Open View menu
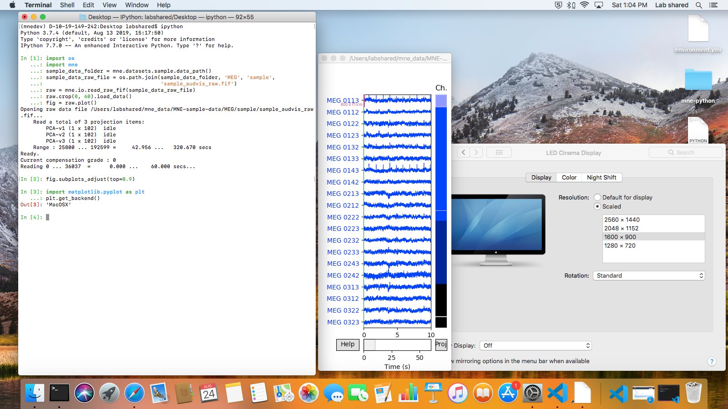 (110, 5)
